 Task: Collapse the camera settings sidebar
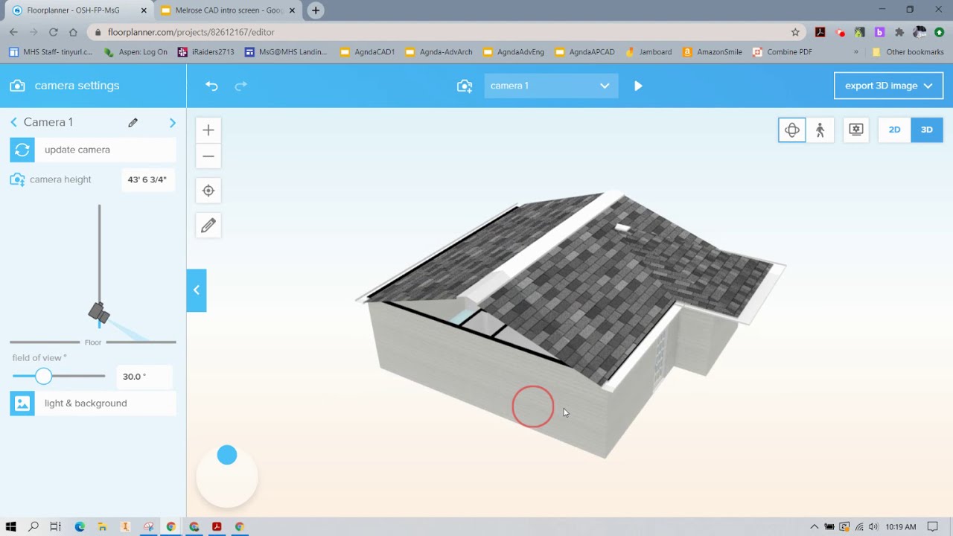pos(197,290)
